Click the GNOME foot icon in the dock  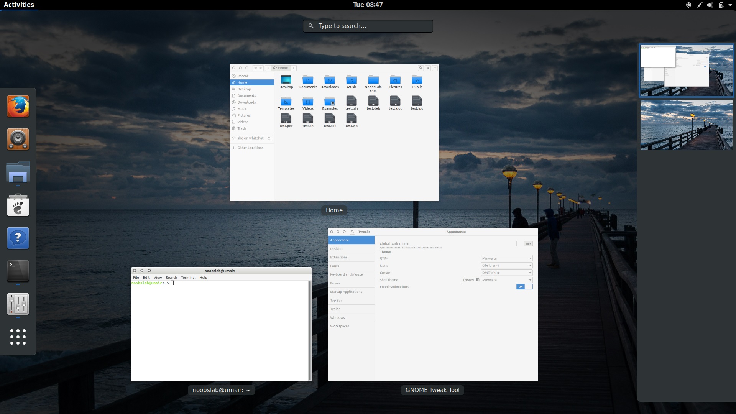tap(18, 206)
